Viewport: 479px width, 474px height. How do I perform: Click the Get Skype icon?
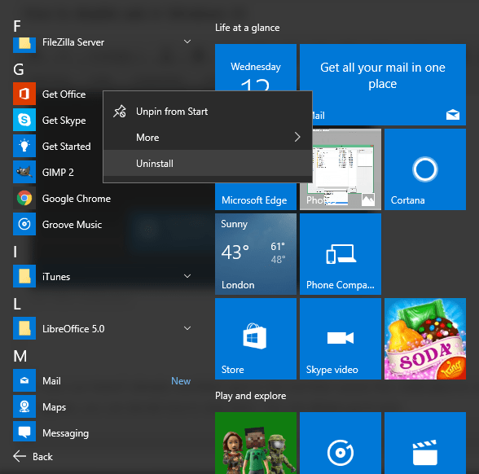point(24,120)
